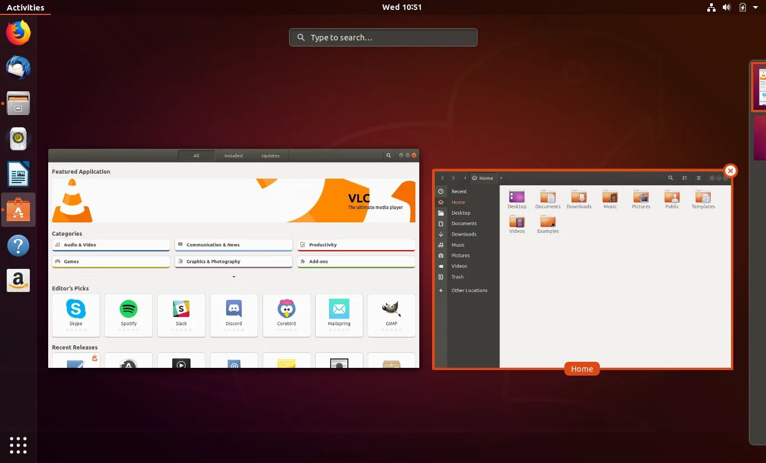
Task: Select the Desktop folder icon
Action: point(517,199)
